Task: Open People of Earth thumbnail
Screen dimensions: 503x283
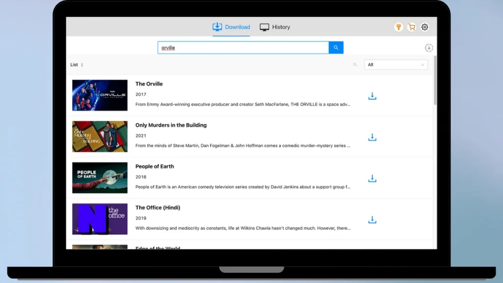Action: (100, 178)
